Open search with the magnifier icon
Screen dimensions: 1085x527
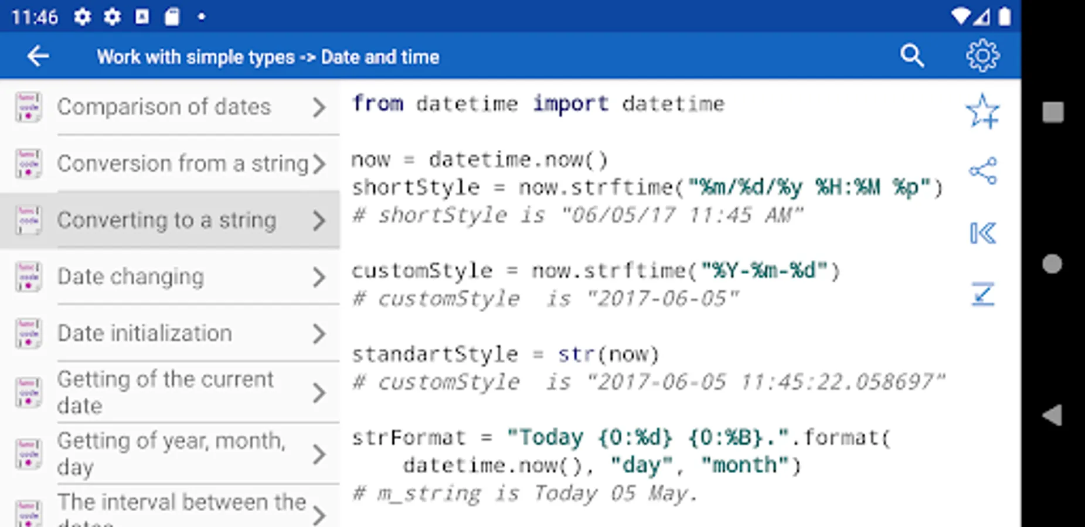pyautogui.click(x=912, y=56)
